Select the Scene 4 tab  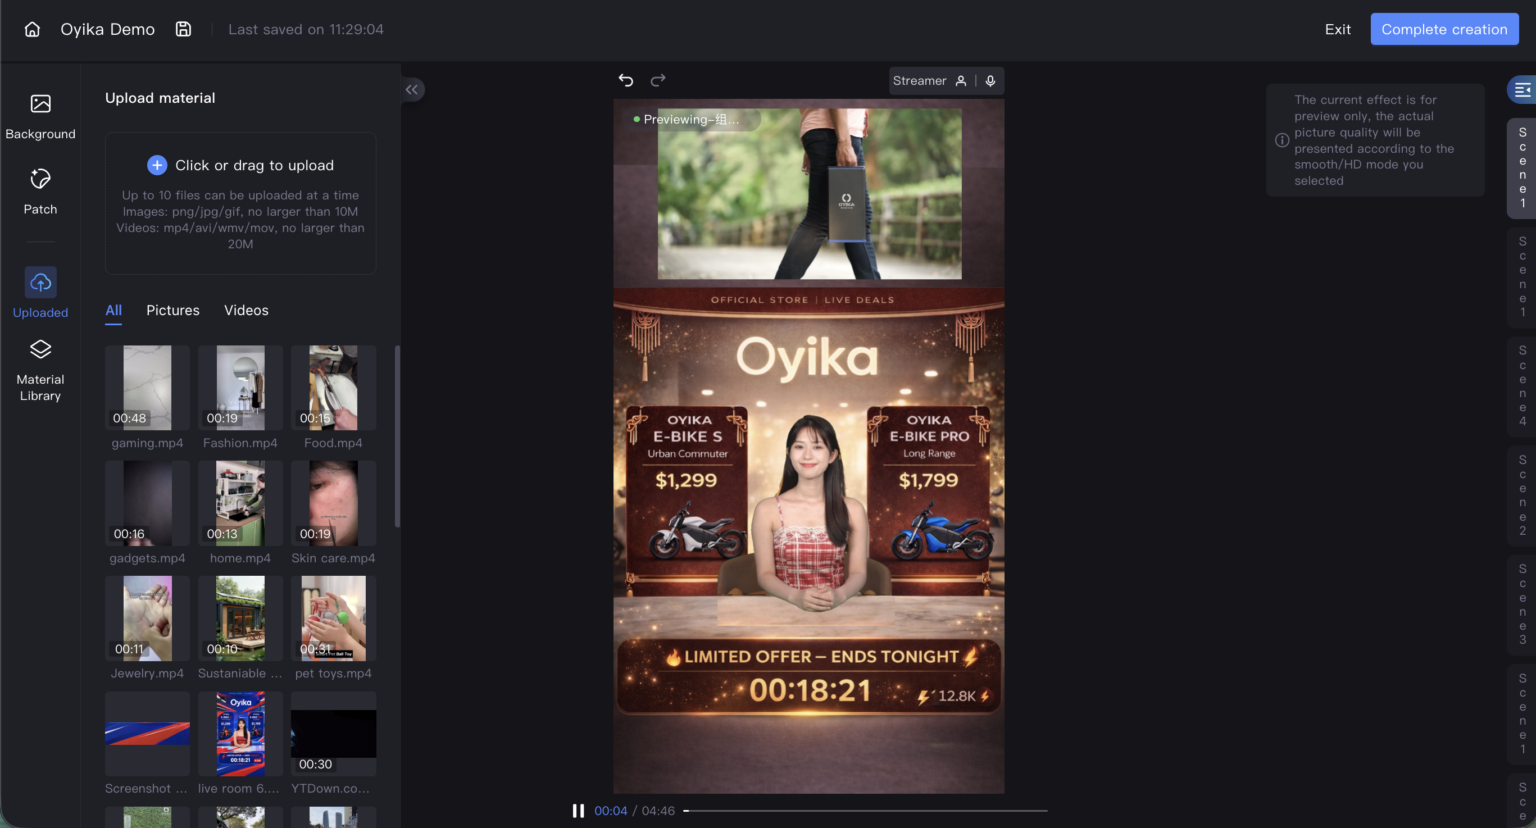pos(1523,386)
